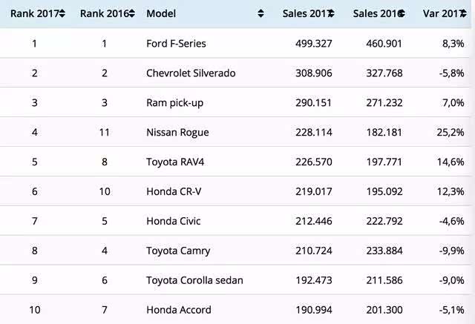Select the Ford F-Series model name
Viewport: 475px width, 324px height.
point(177,44)
